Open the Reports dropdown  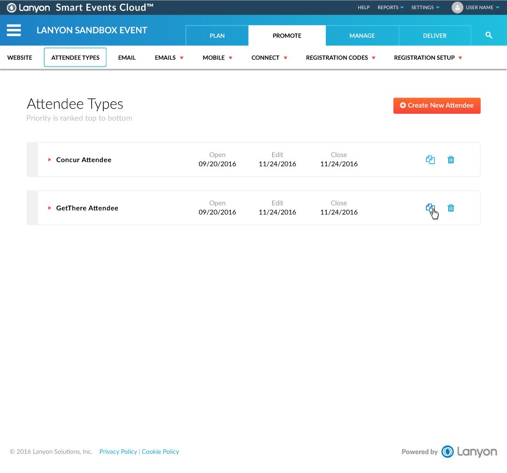(x=390, y=7)
